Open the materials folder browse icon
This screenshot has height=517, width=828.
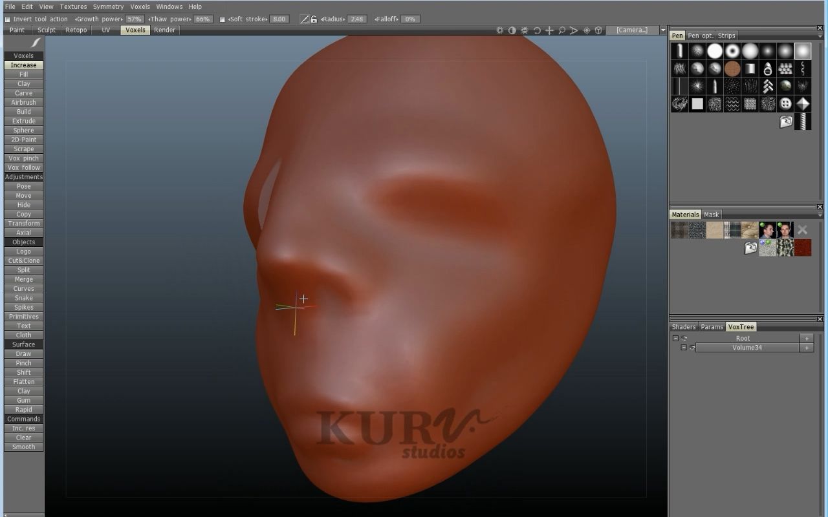click(750, 248)
